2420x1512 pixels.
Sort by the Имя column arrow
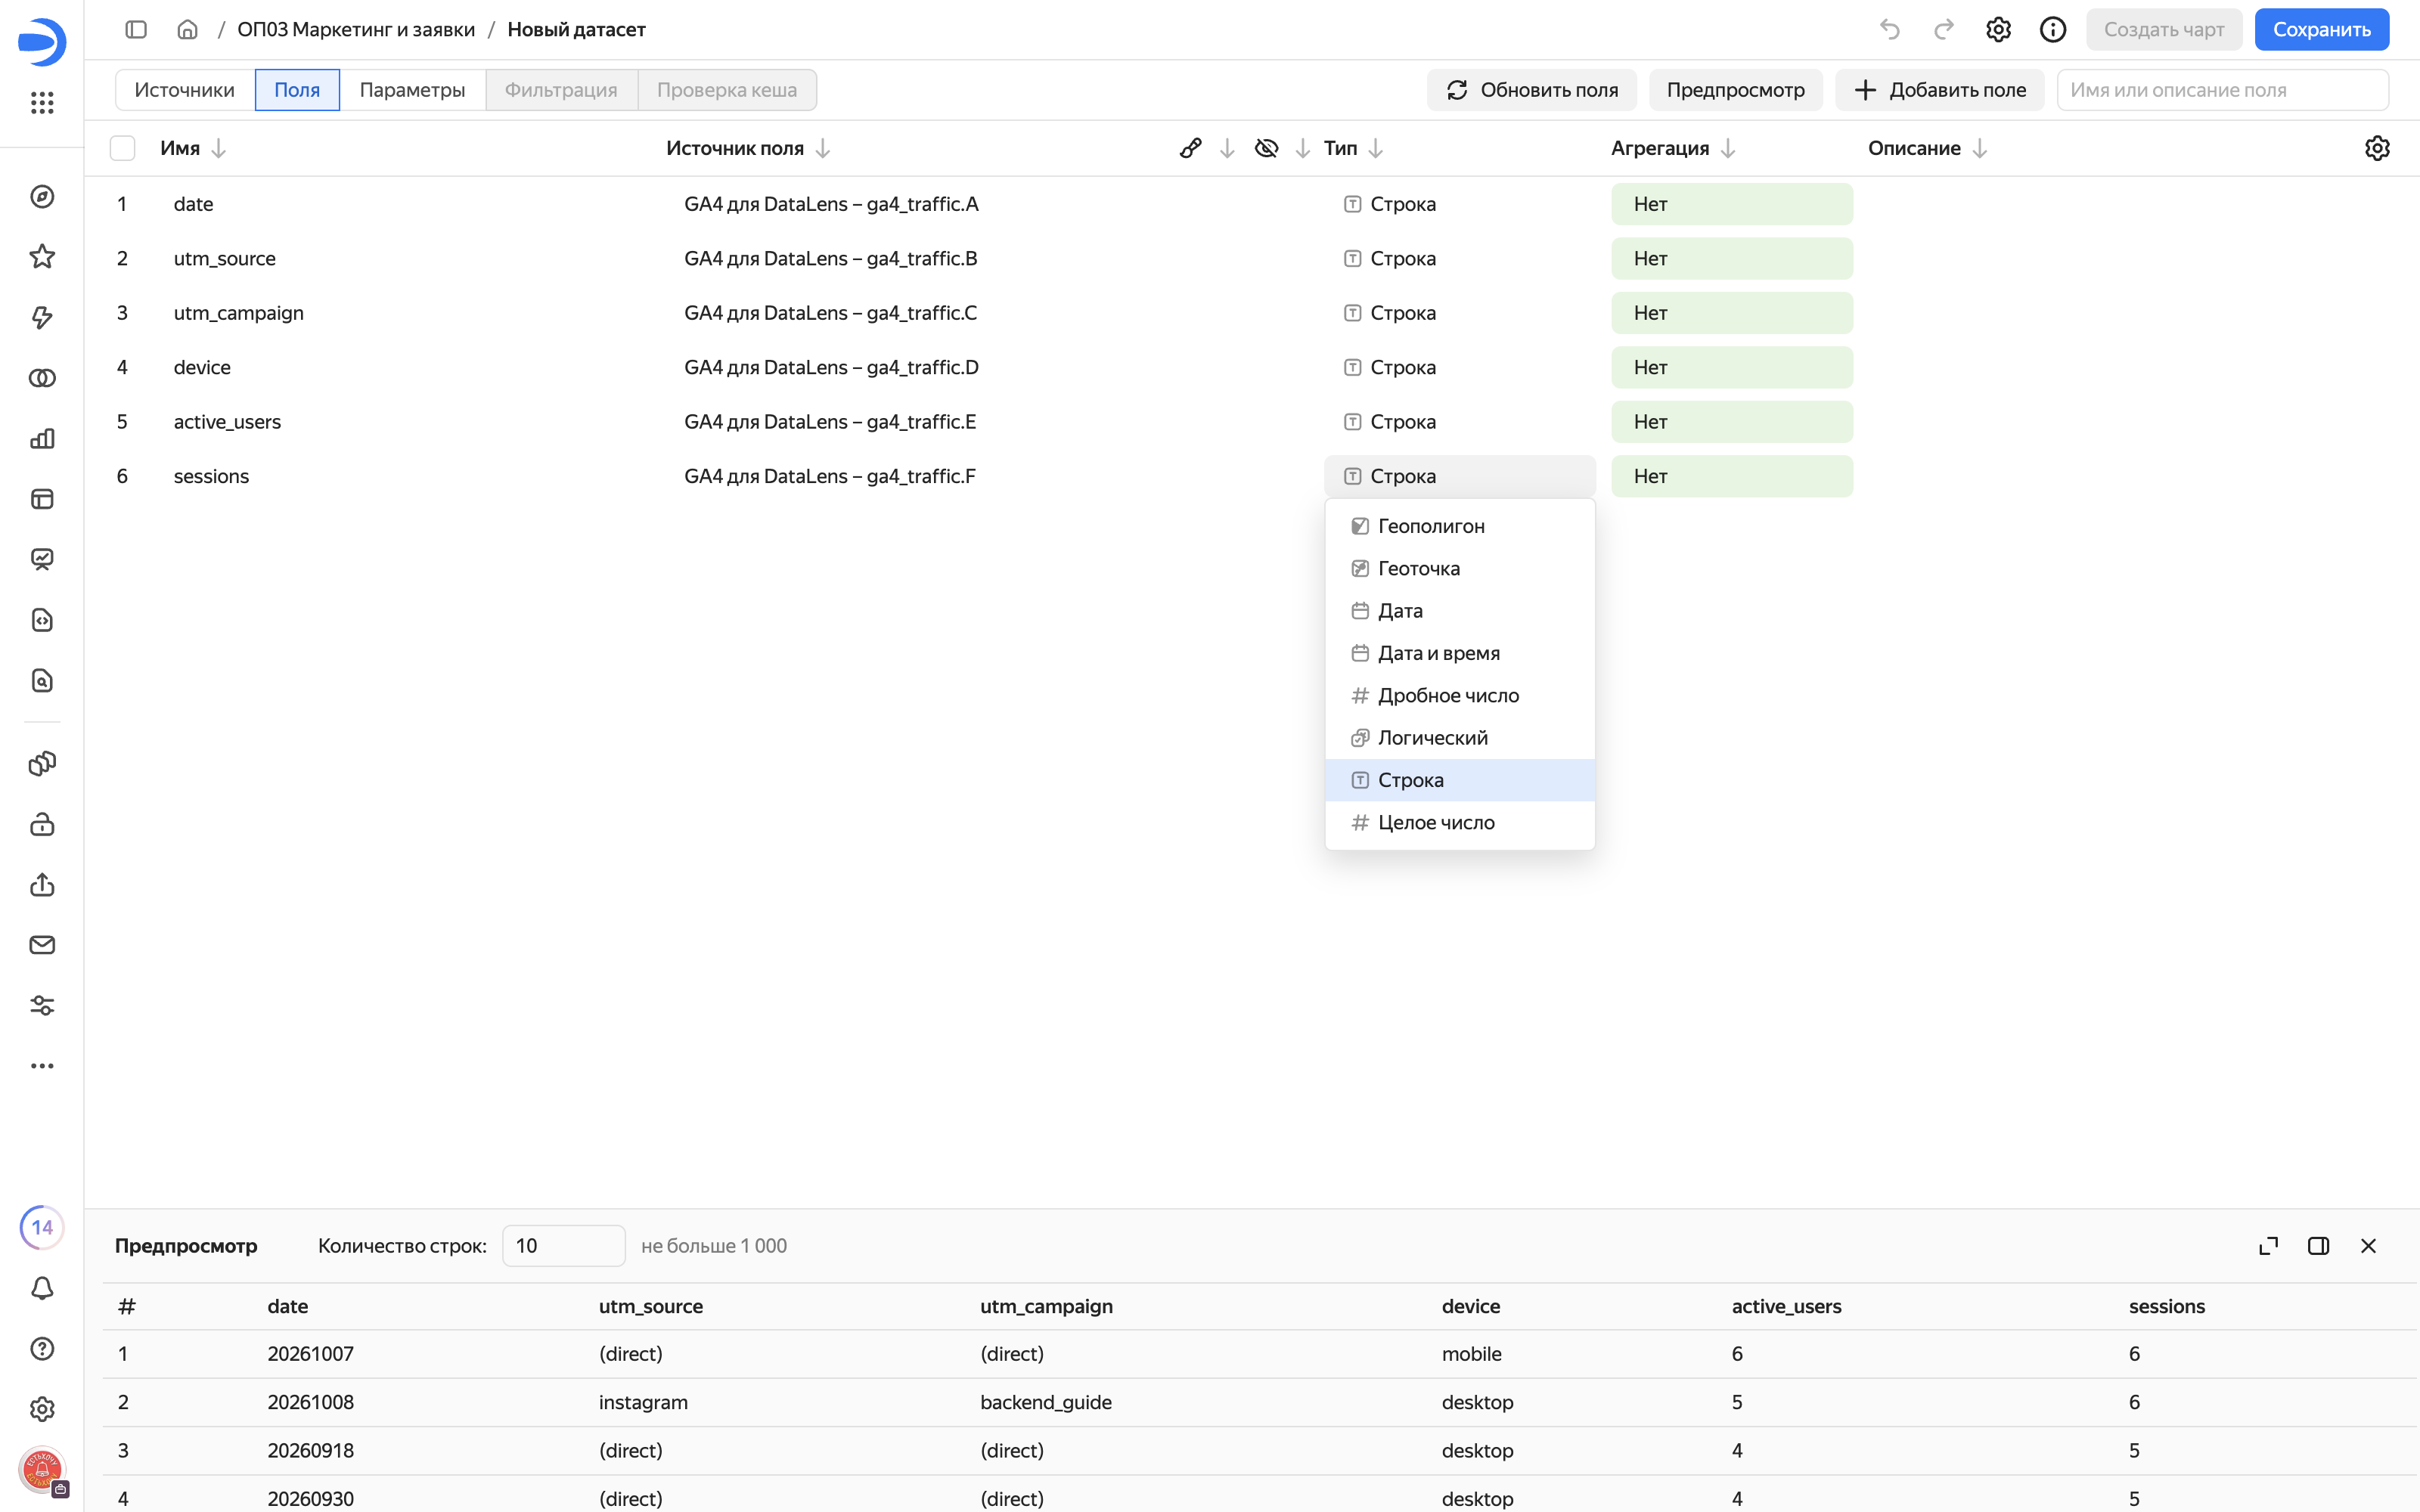(x=219, y=148)
